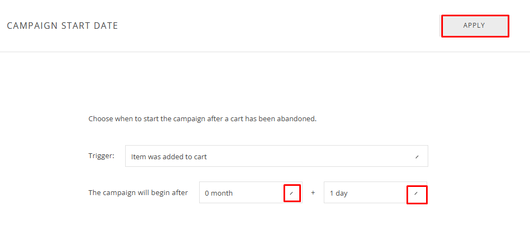This screenshot has width=530, height=244.
Task: Click the 'CAMPAIGN START DATE' heading
Action: tap(62, 26)
